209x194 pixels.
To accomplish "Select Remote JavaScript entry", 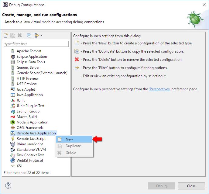I will coord(31,139).
